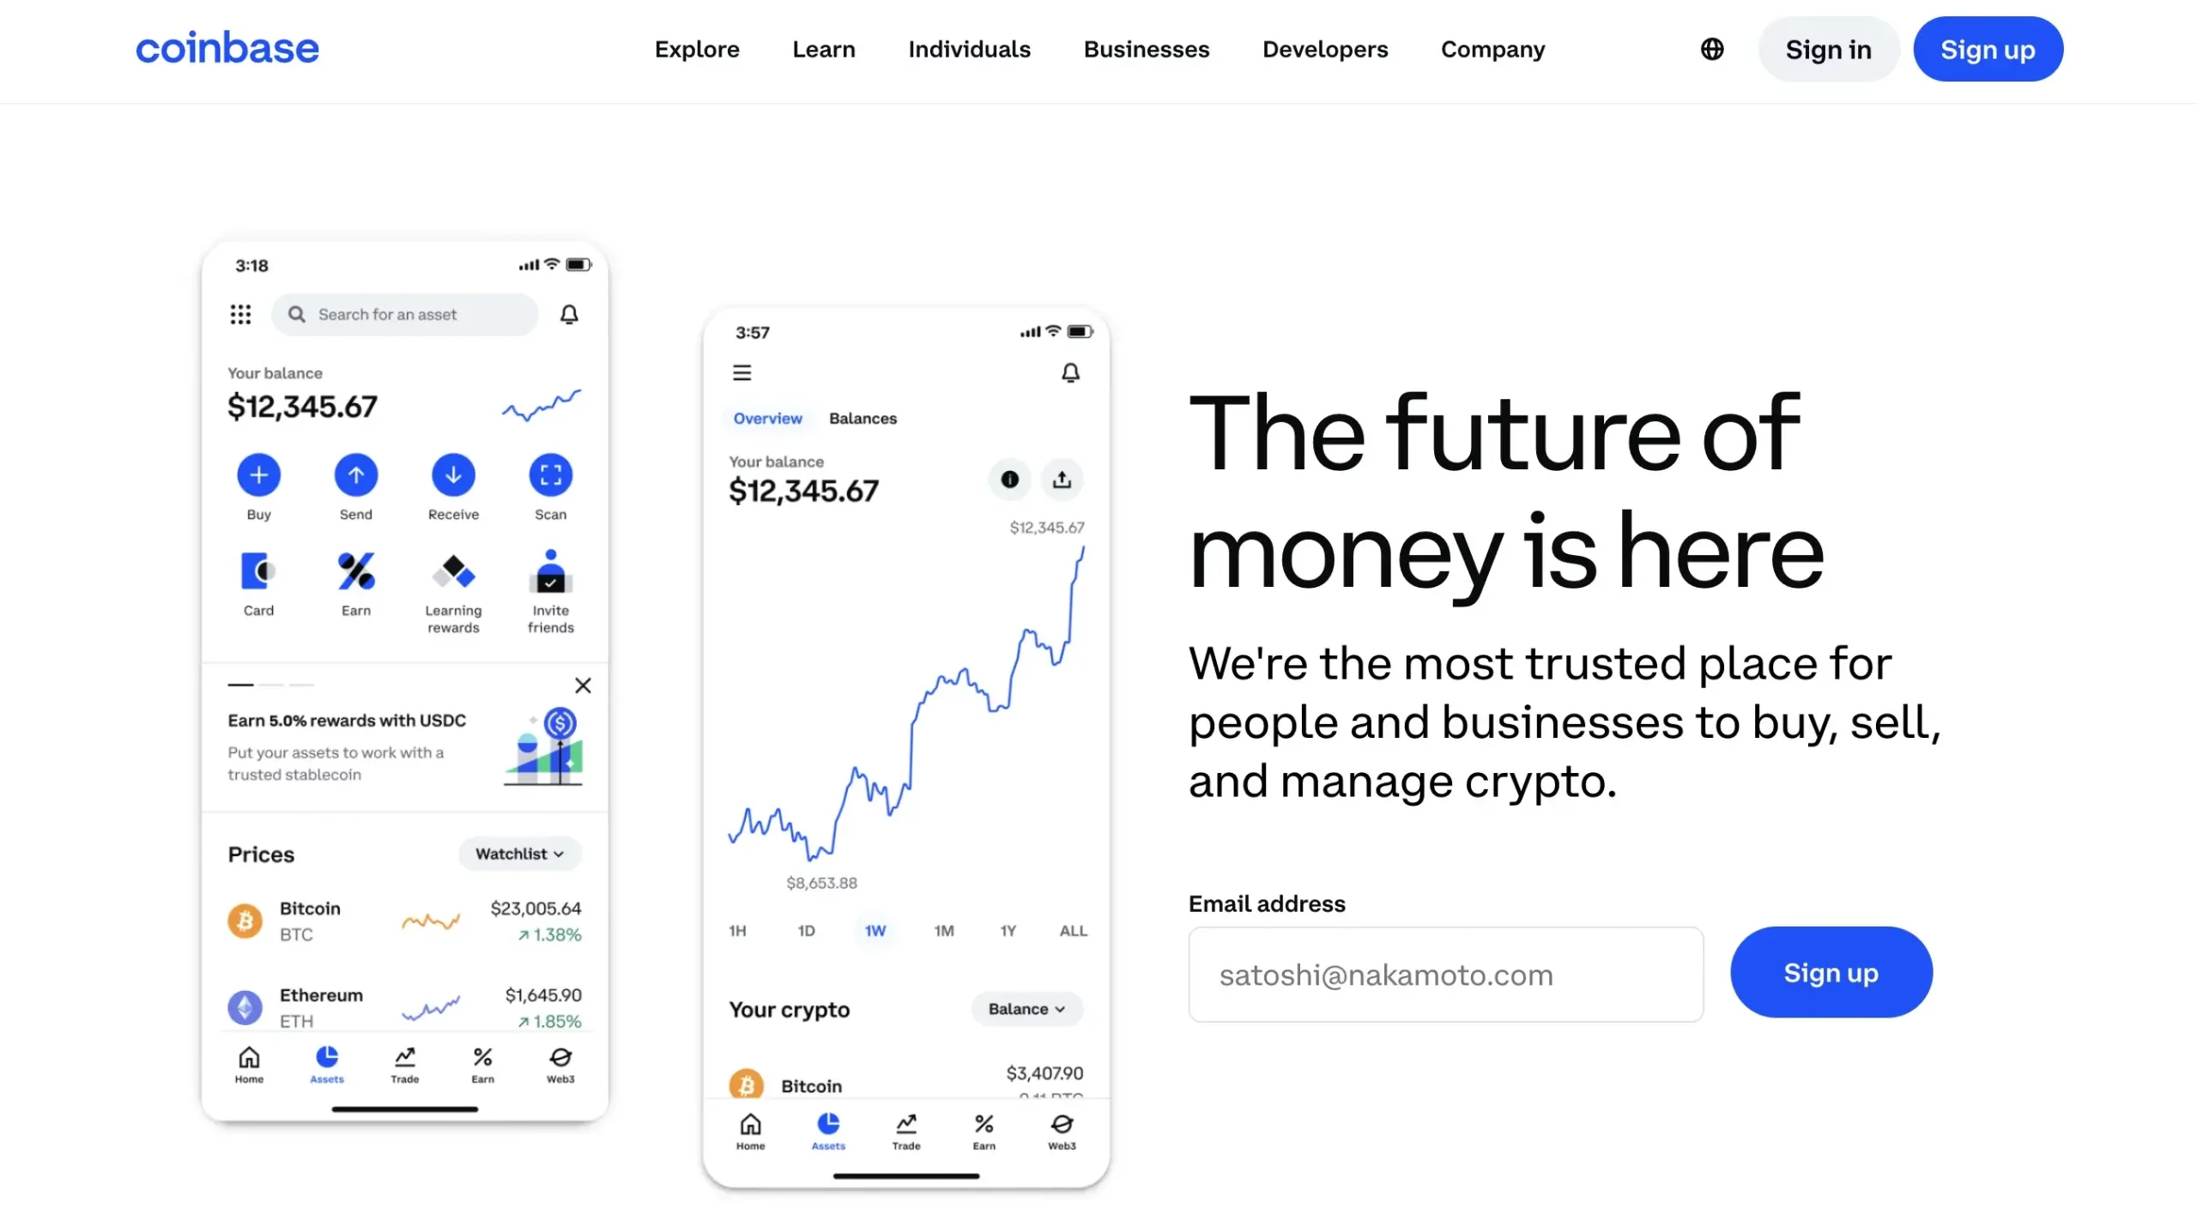Expand the Balance dropdown menu
This screenshot has width=2197, height=1226.
point(1026,1009)
